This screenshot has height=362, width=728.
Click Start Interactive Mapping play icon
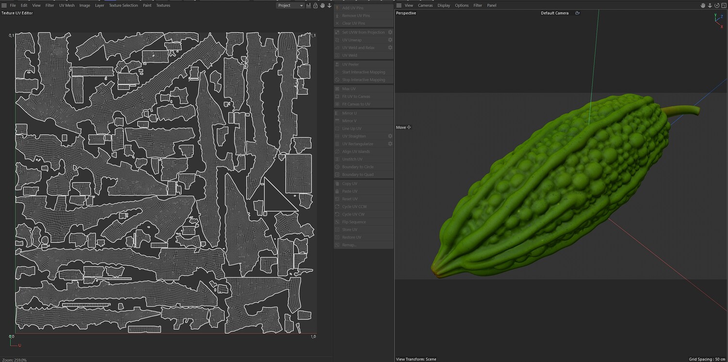point(337,72)
